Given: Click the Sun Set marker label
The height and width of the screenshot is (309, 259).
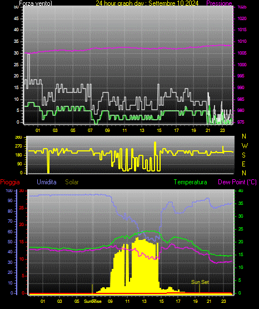Looking at the screenshot, I should coord(200,282).
